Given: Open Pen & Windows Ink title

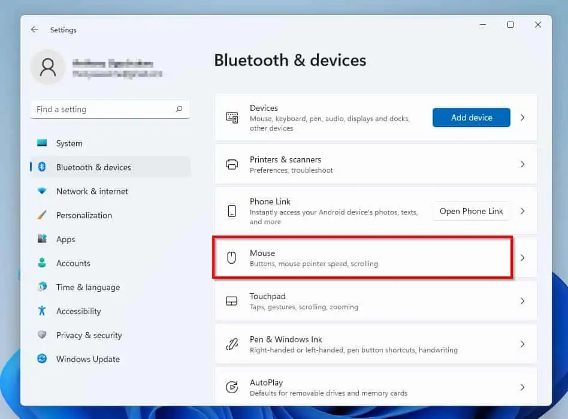Looking at the screenshot, I should 286,339.
